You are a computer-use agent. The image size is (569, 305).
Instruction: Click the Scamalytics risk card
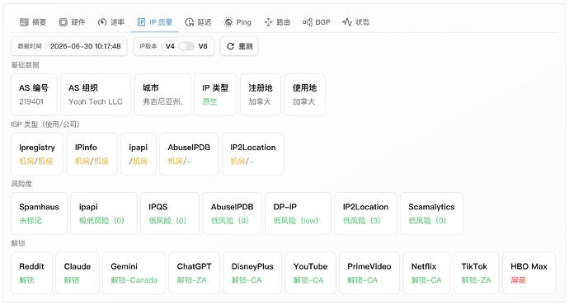click(431, 213)
